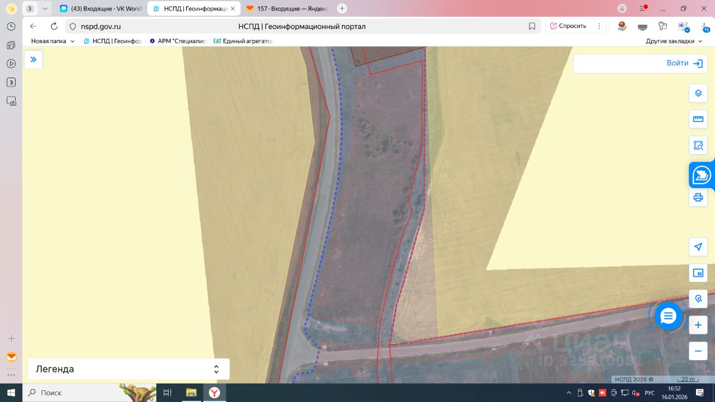Click the map target search icon
The width and height of the screenshot is (715, 402).
(x=698, y=299)
